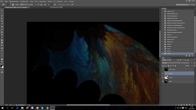Image resolution: width=196 pixels, height=110 pixels.
Task: Select the Magic Wand tool in toolbox
Action: tap(2, 18)
